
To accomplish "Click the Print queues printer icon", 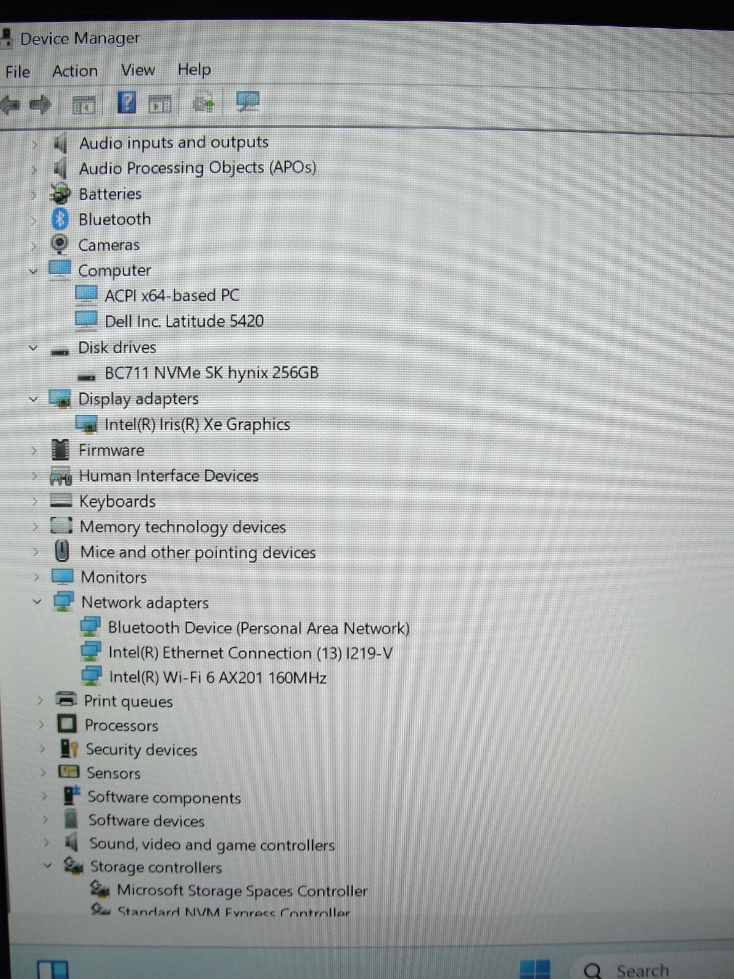I will click(x=65, y=699).
